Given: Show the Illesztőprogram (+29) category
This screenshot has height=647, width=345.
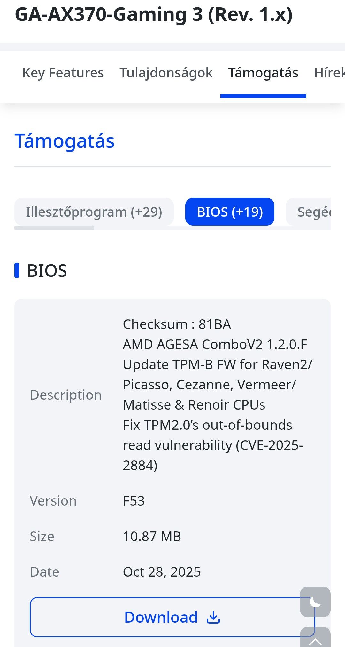Looking at the screenshot, I should pyautogui.click(x=94, y=212).
